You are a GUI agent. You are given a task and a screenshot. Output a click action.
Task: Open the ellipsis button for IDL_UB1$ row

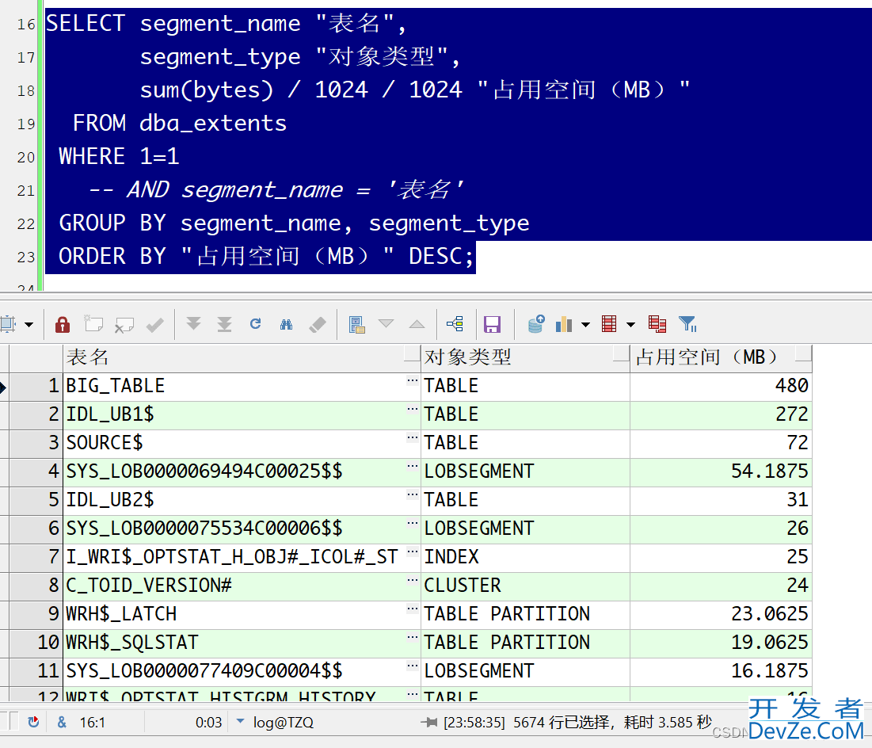click(x=412, y=410)
